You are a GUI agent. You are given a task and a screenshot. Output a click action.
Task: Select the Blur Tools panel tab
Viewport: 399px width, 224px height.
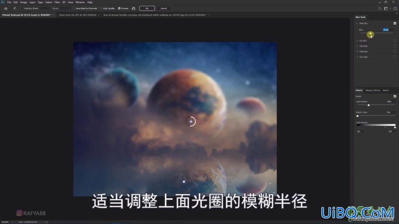[x=360, y=17]
